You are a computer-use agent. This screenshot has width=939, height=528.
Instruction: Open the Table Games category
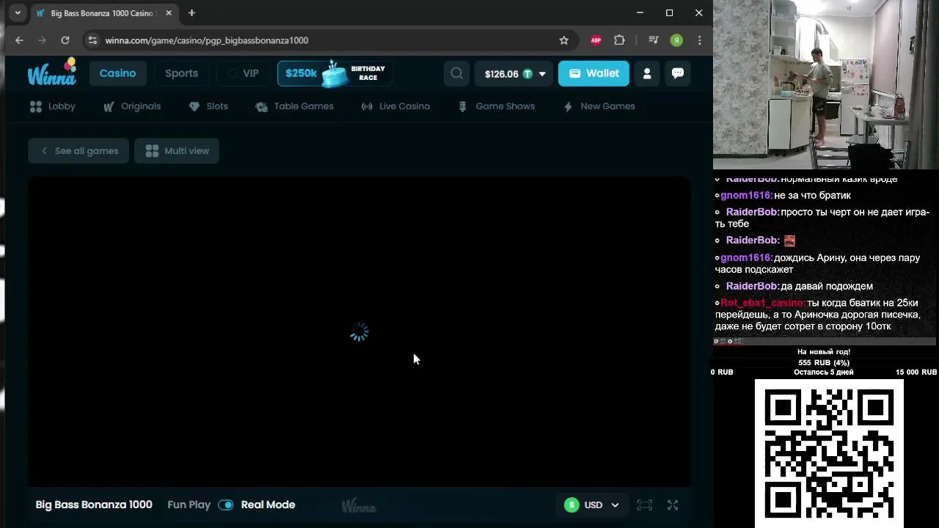(x=294, y=106)
